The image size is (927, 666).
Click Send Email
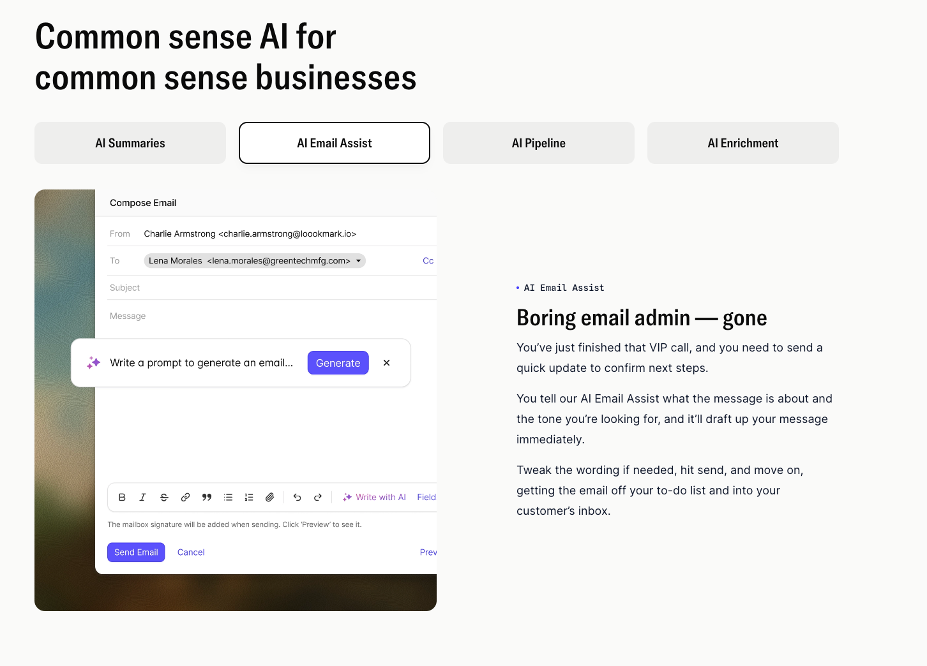point(135,552)
